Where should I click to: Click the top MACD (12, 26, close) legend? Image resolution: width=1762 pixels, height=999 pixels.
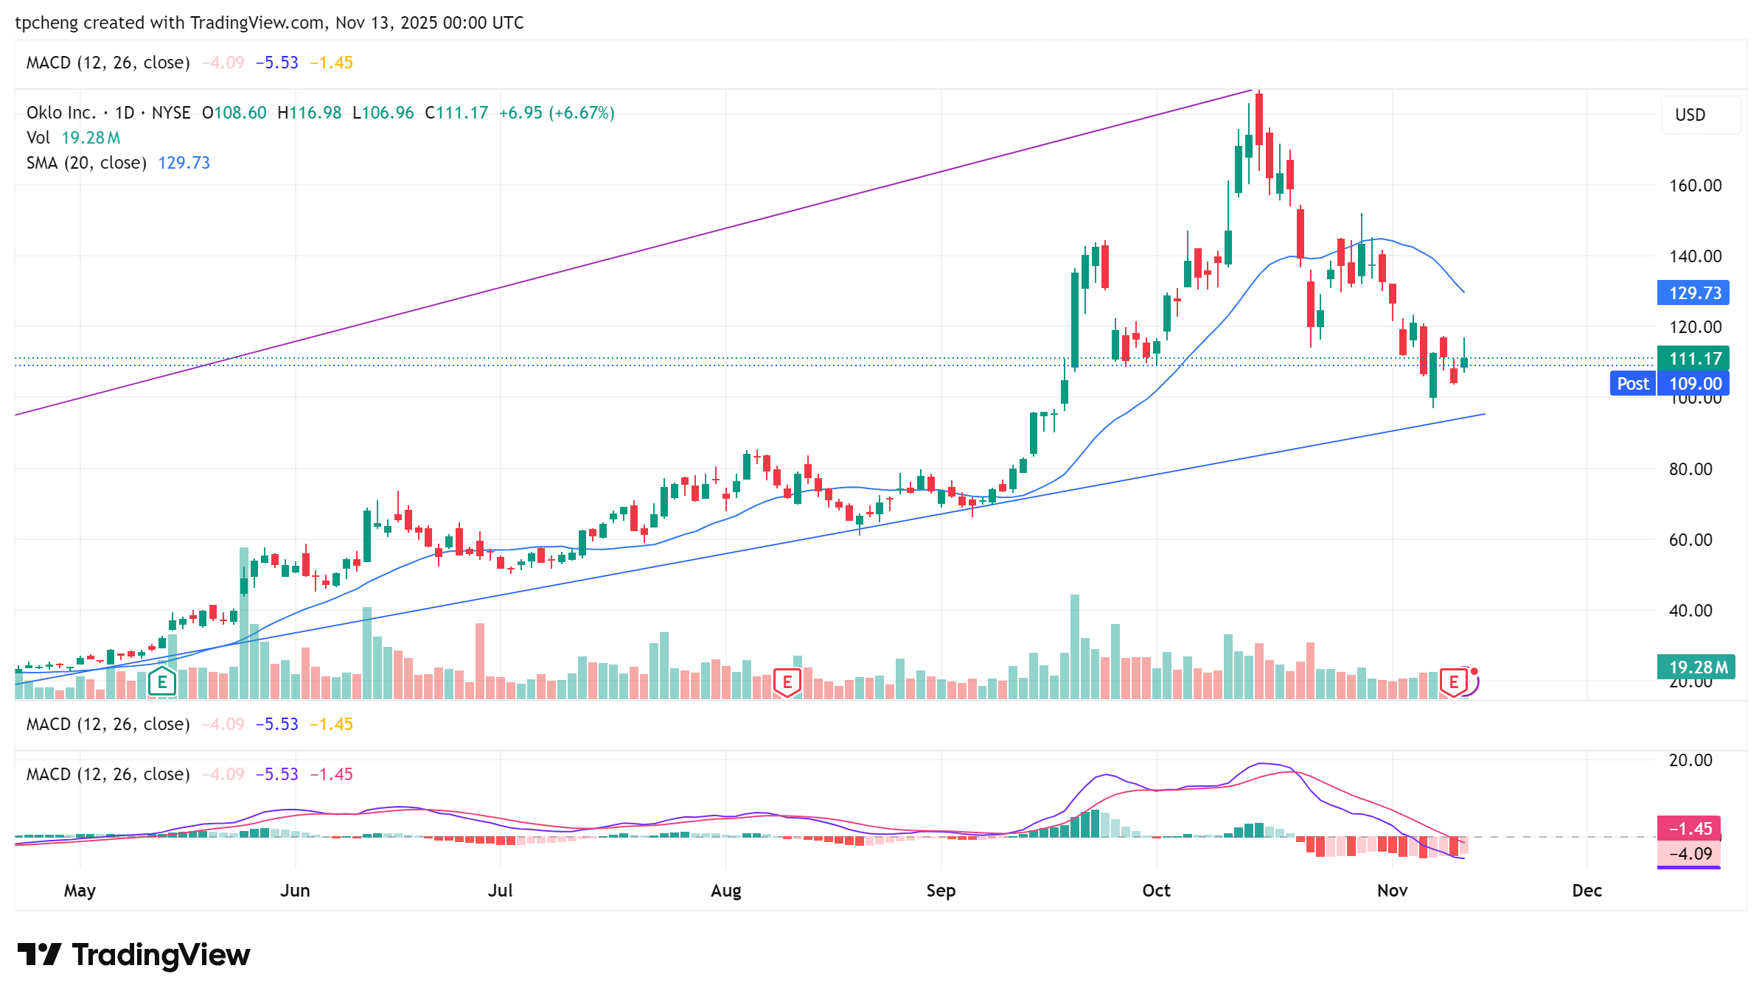point(108,63)
